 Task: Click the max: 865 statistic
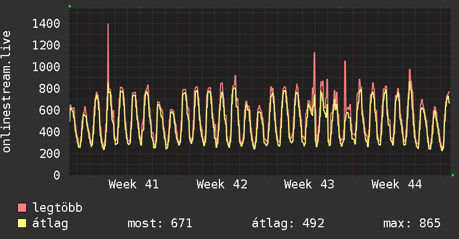tap(412, 223)
